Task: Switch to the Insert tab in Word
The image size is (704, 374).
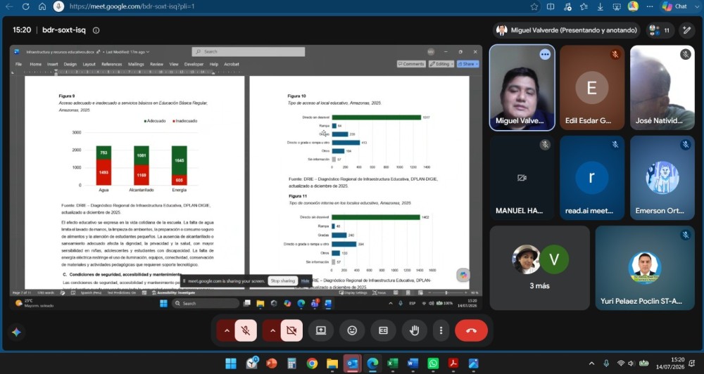Action: pos(53,64)
